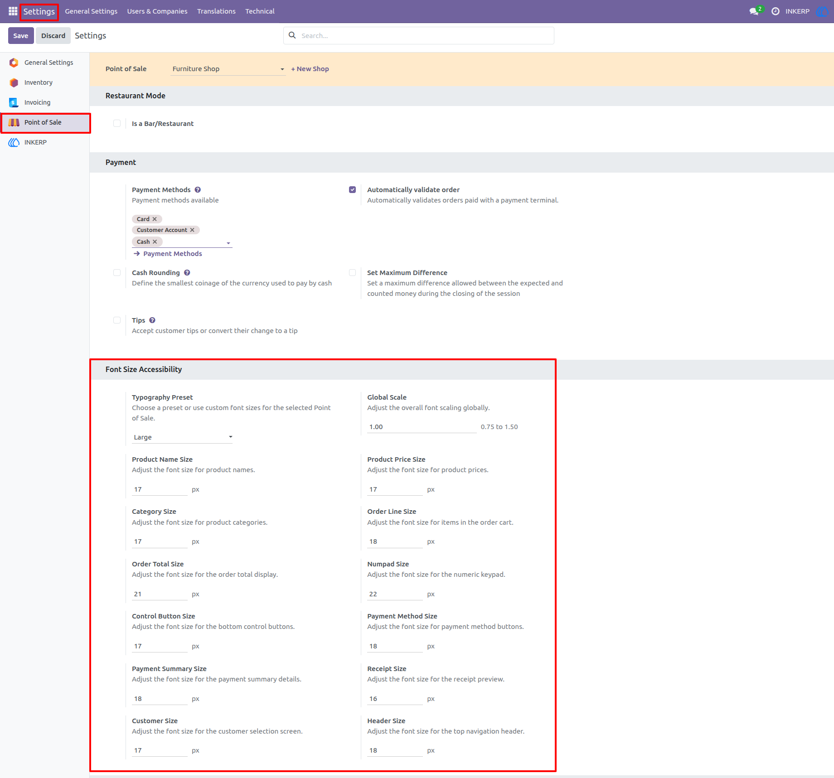Click the Settings app title
834x778 pixels.
point(39,11)
